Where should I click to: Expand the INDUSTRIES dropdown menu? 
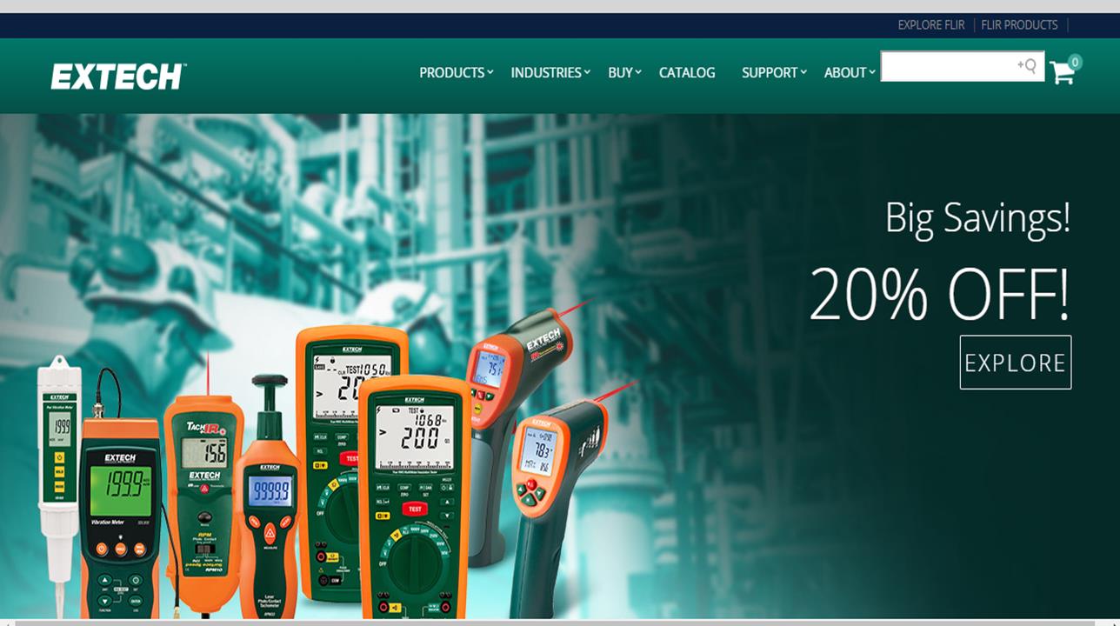pos(544,73)
